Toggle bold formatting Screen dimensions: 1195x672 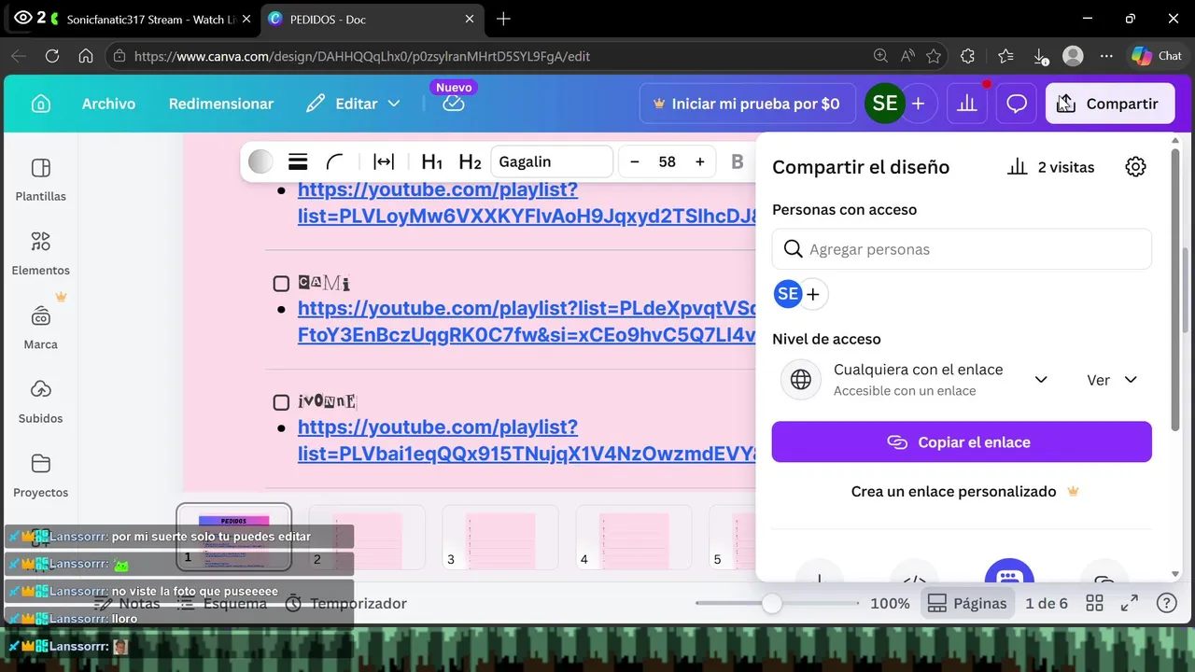(x=737, y=161)
